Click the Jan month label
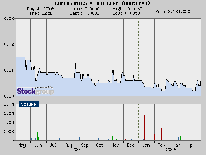The height and width of the screenshot is (155, 206). [146, 145]
